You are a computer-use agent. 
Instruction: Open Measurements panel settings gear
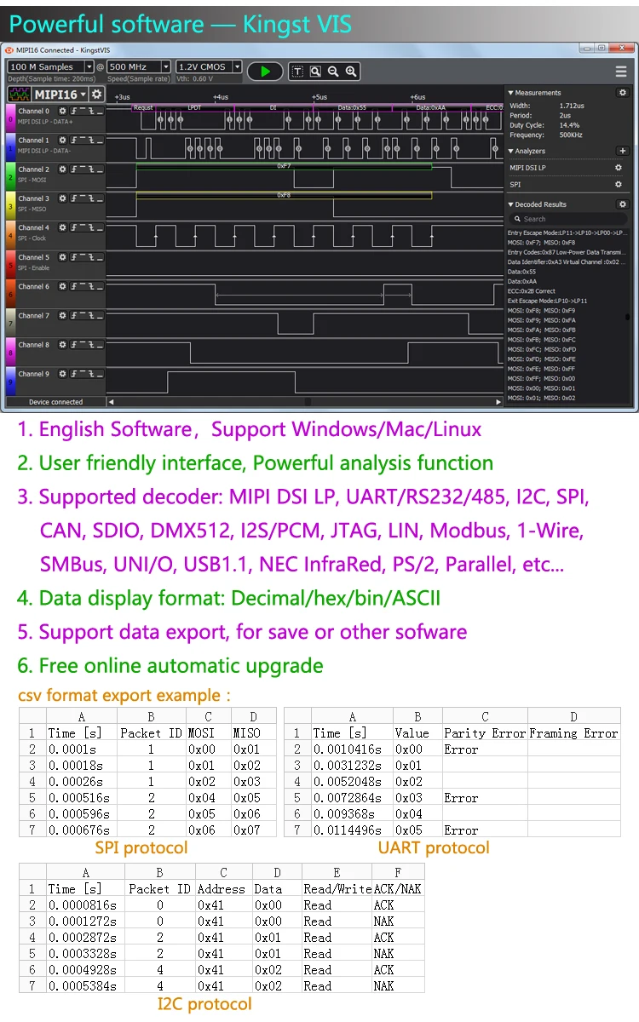(x=622, y=93)
